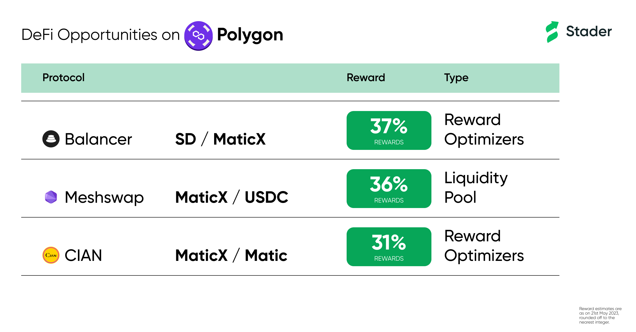Click the Protocol column header

pos(64,78)
